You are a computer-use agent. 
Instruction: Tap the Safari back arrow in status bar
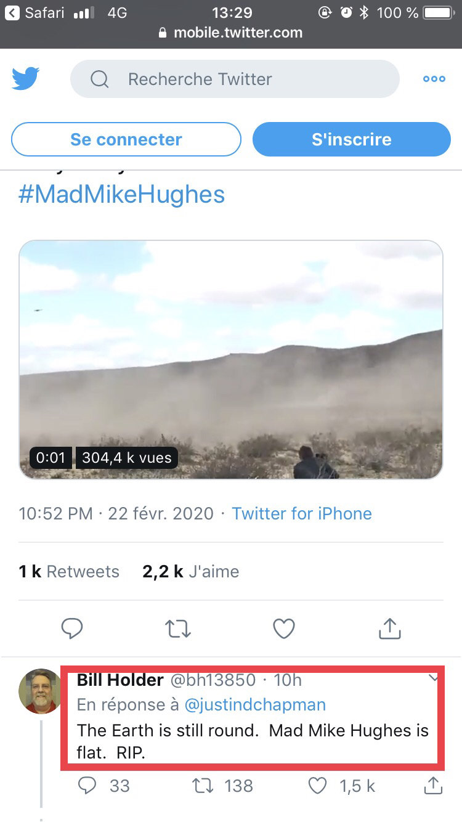(12, 12)
